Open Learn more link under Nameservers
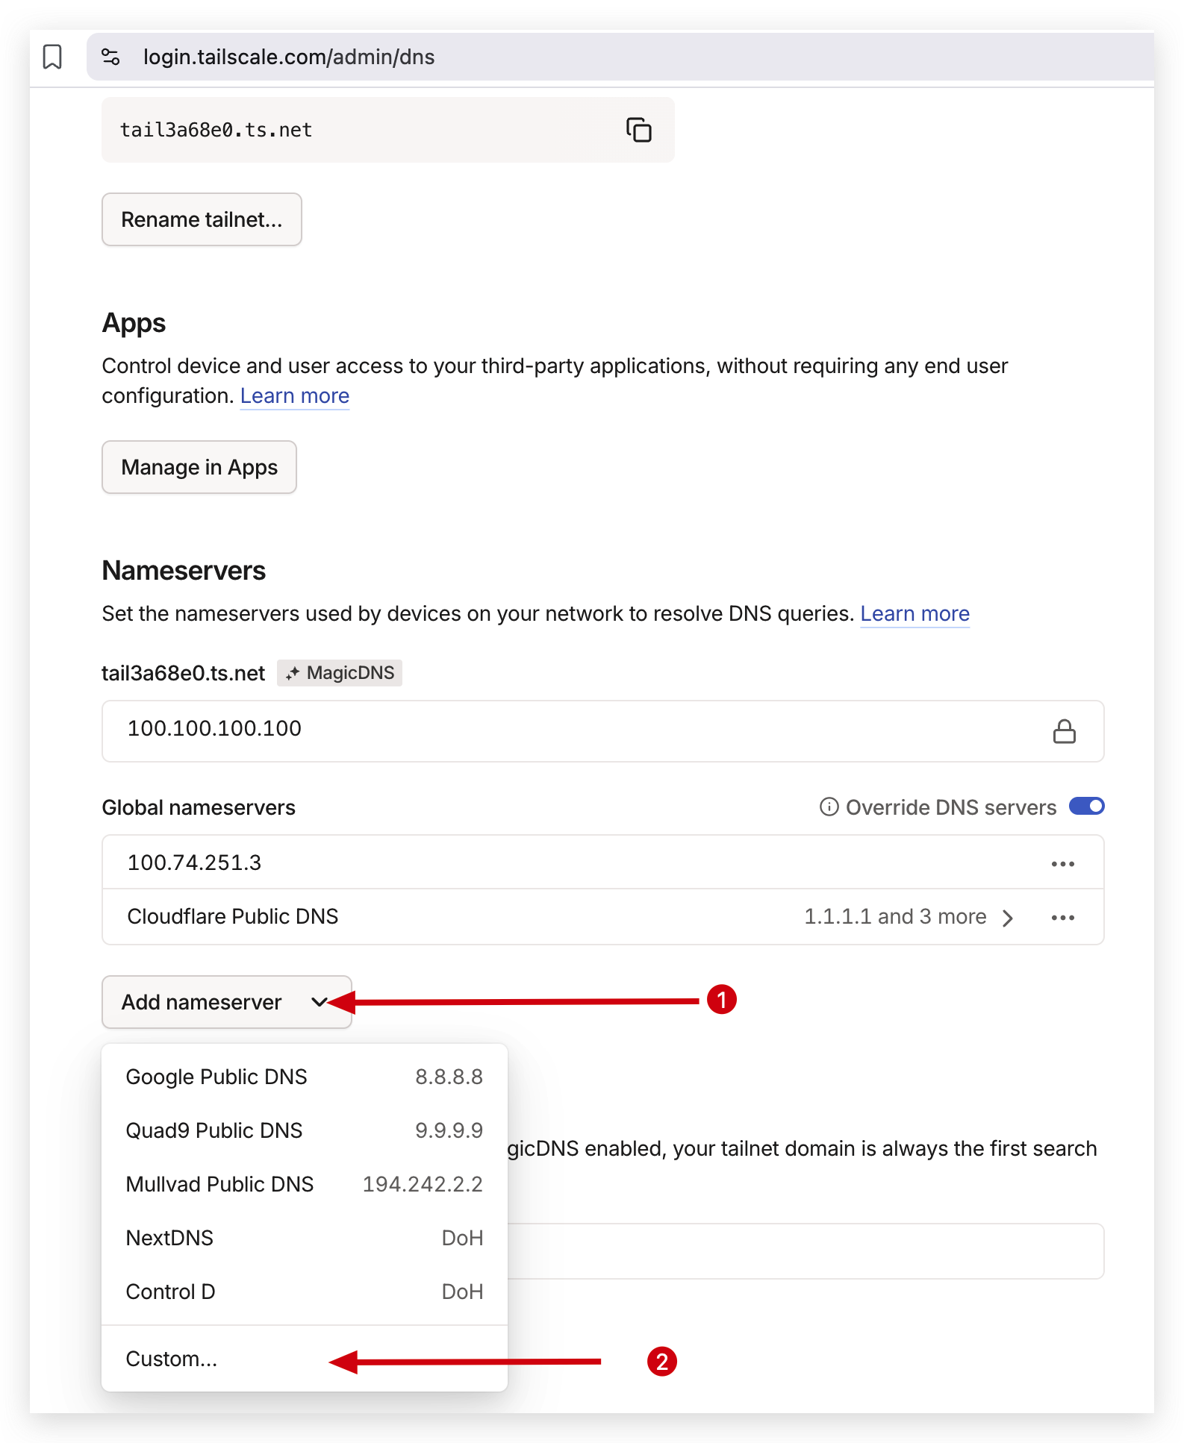 click(x=915, y=613)
